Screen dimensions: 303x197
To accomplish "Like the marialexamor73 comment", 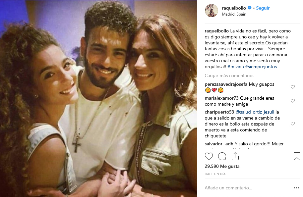I will pos(293,101).
